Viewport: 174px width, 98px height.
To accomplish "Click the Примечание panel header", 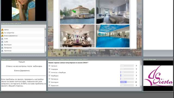I will click(24, 59).
